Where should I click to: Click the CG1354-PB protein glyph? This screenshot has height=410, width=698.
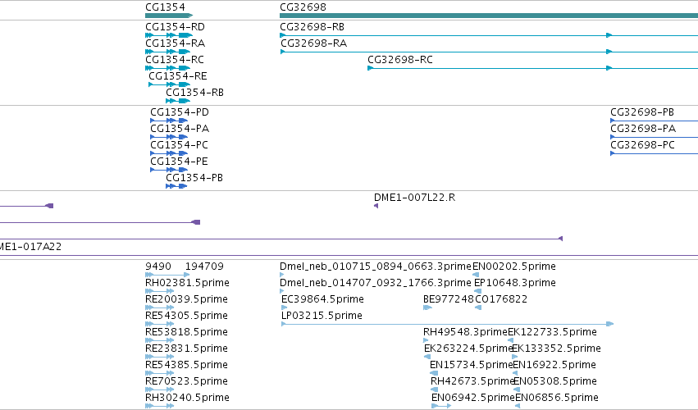176,186
